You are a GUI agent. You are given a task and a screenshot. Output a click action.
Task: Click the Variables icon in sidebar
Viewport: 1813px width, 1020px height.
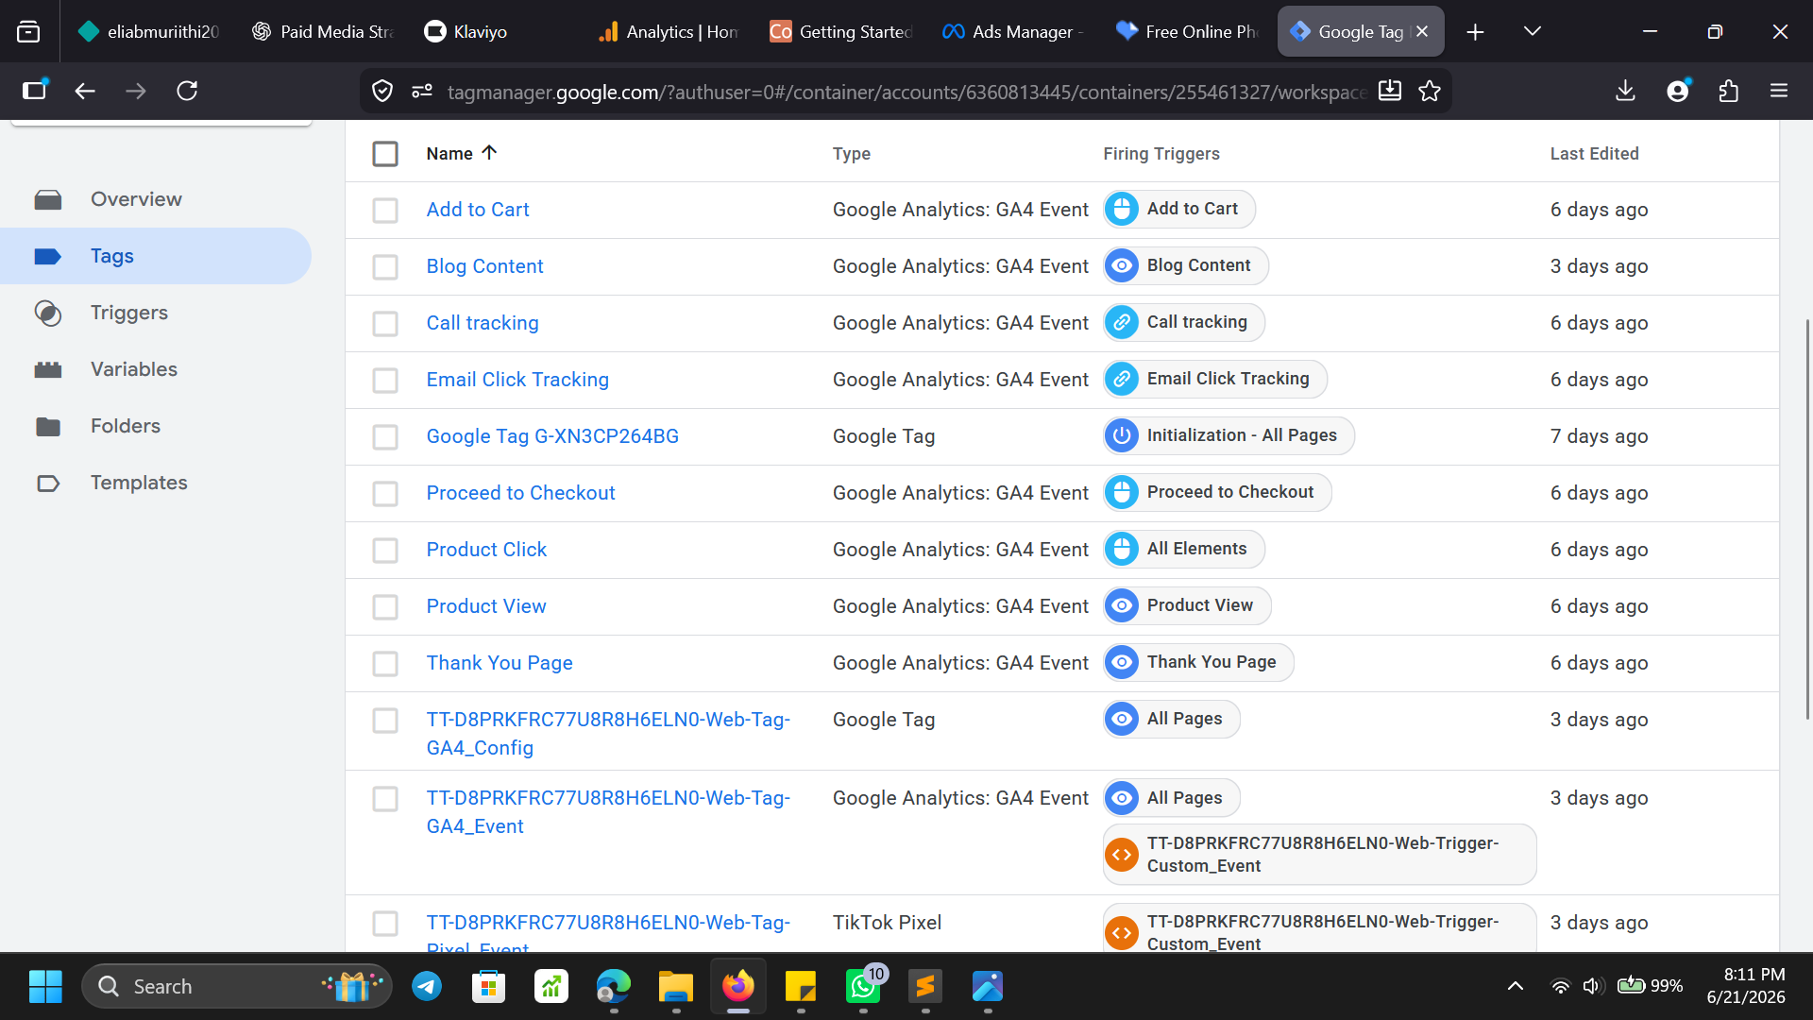coord(48,369)
